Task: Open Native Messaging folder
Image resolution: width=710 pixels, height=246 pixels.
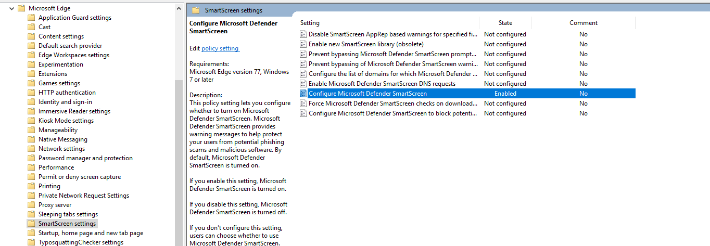Action: [x=63, y=139]
